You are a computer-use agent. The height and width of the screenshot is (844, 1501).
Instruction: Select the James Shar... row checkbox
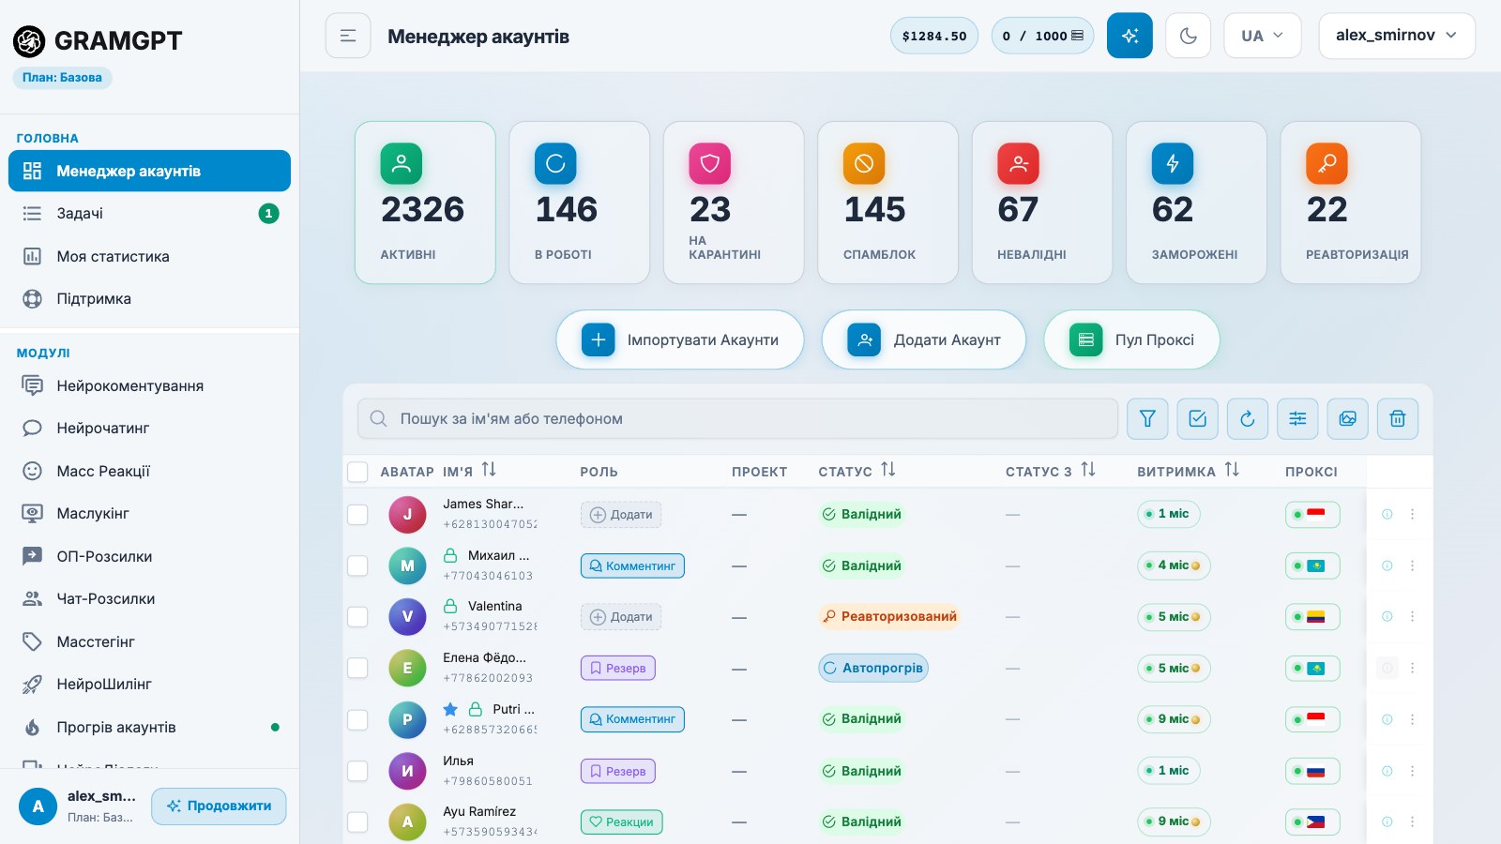coord(357,514)
